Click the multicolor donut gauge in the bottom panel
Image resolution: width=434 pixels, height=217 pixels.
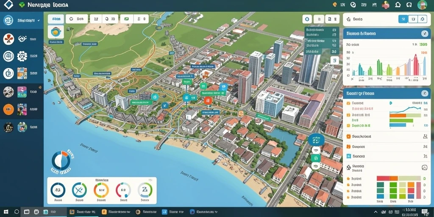pyautogui.click(x=101, y=190)
